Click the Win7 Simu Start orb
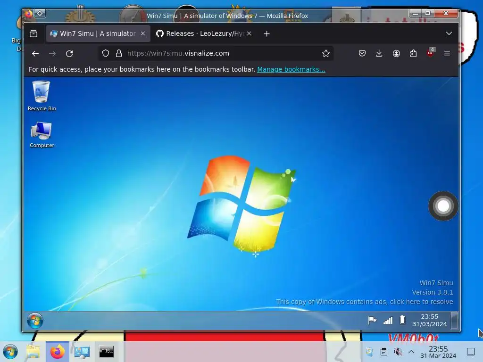 pos(35,321)
